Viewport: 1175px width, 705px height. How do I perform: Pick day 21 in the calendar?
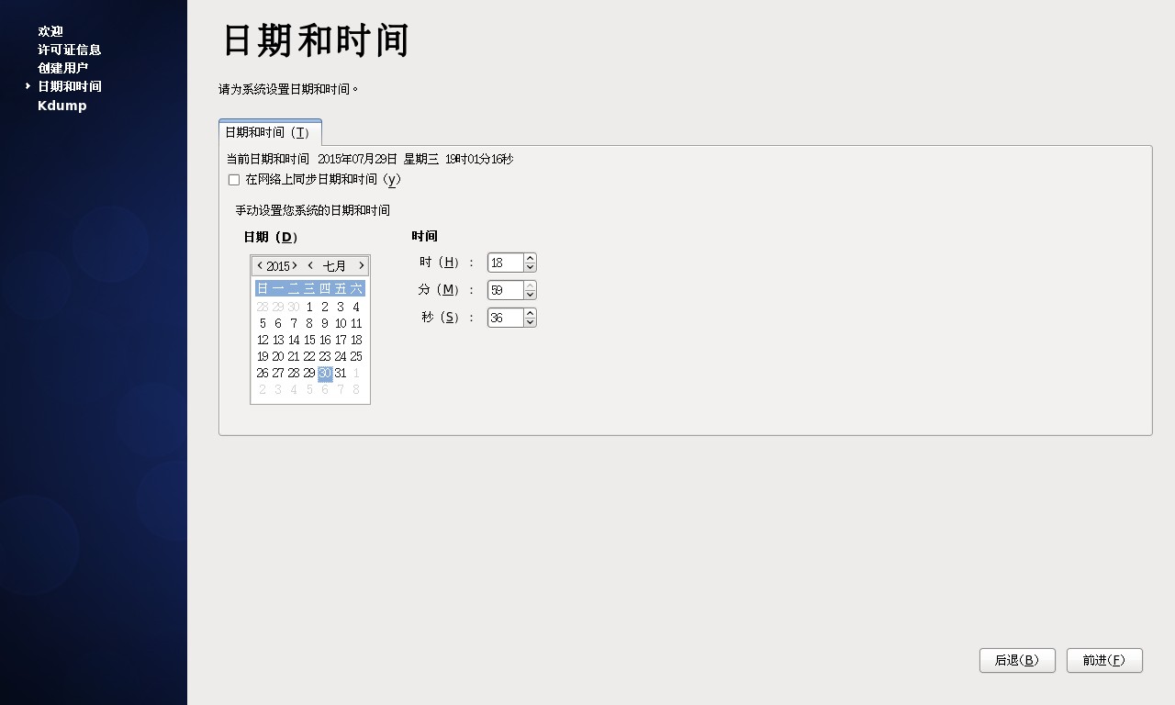pos(294,356)
